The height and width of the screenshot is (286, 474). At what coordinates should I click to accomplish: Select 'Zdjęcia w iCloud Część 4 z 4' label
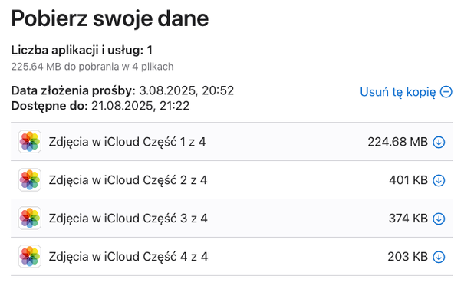click(x=128, y=257)
